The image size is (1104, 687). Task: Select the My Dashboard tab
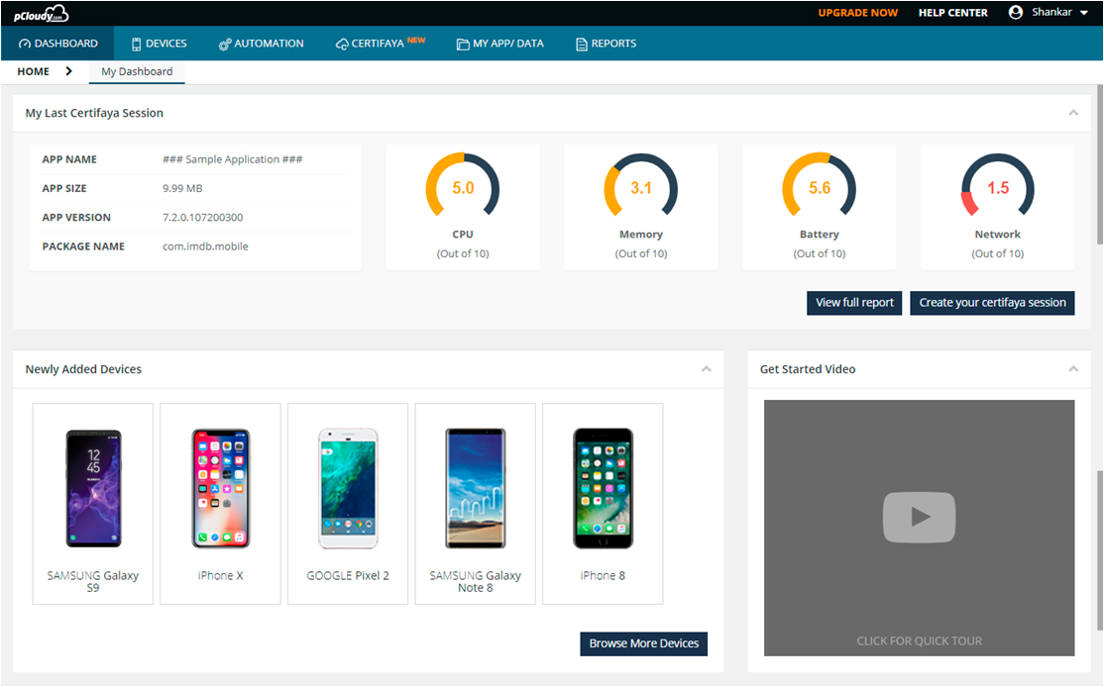point(137,71)
